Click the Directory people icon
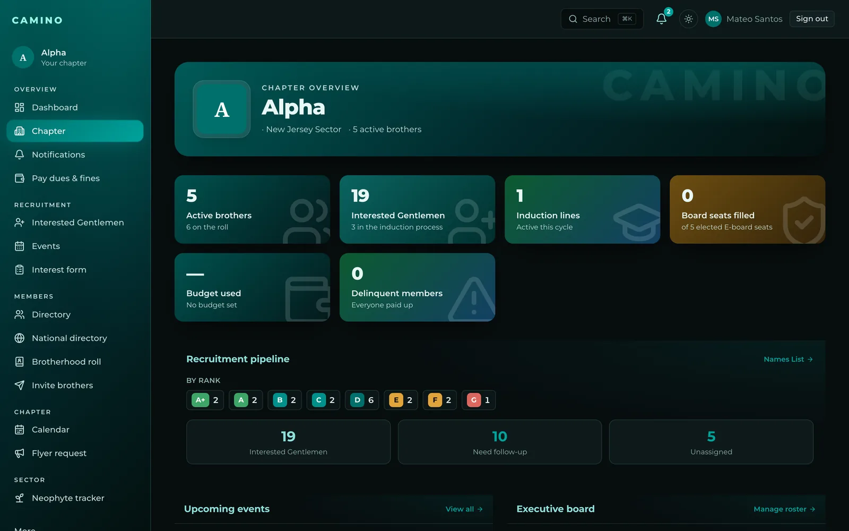 [x=20, y=314]
